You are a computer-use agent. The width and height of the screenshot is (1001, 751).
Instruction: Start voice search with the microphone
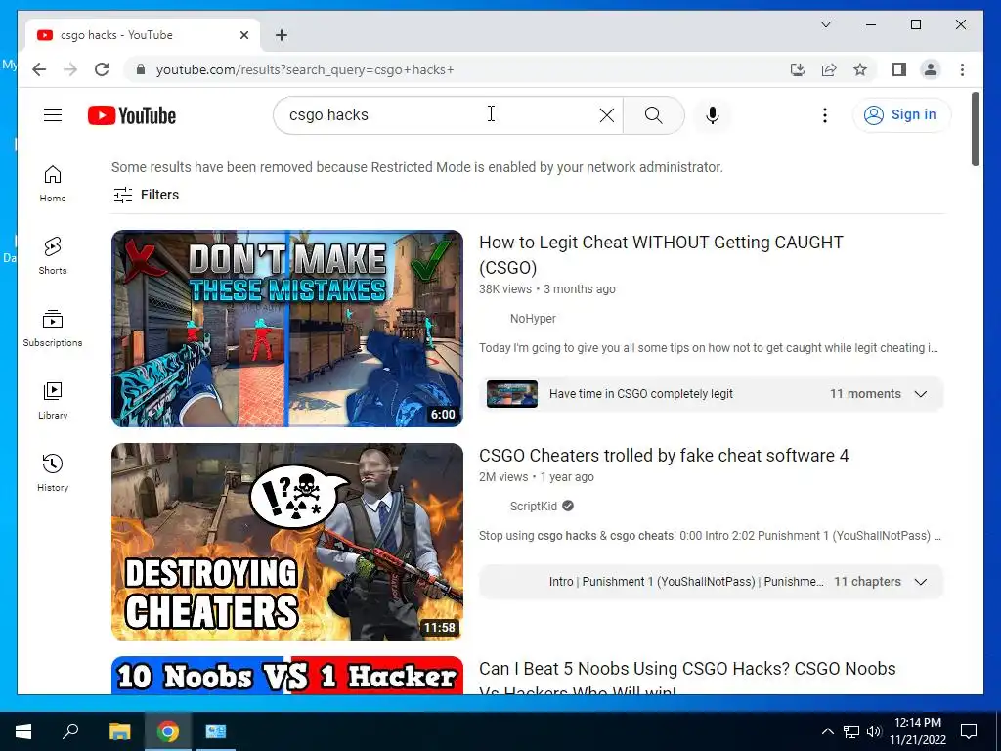coord(713,115)
